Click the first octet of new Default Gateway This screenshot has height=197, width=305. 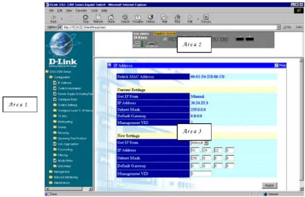click(195, 166)
